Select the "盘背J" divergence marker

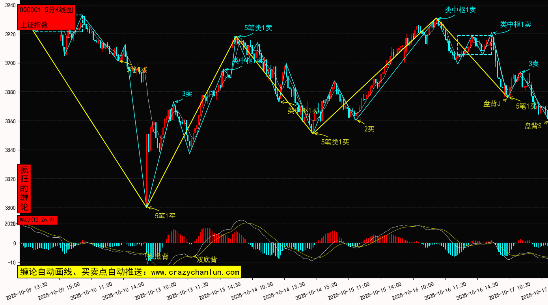pos(492,104)
